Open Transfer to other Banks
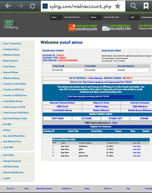The image size is (152, 193). pyautogui.click(x=14, y=84)
